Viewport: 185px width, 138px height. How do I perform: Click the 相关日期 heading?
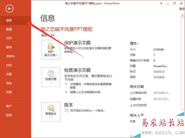coord(137,87)
